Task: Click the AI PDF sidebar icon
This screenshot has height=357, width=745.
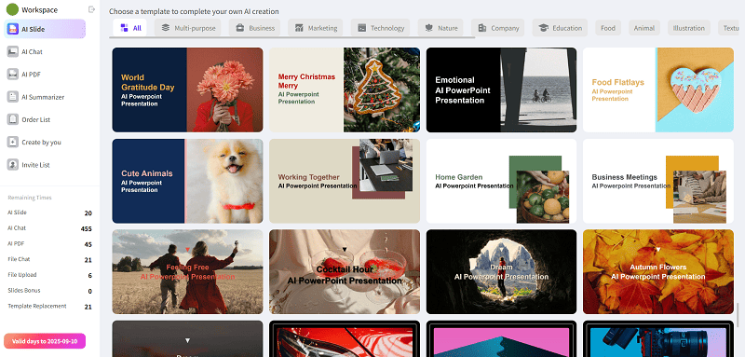Action: coord(13,75)
